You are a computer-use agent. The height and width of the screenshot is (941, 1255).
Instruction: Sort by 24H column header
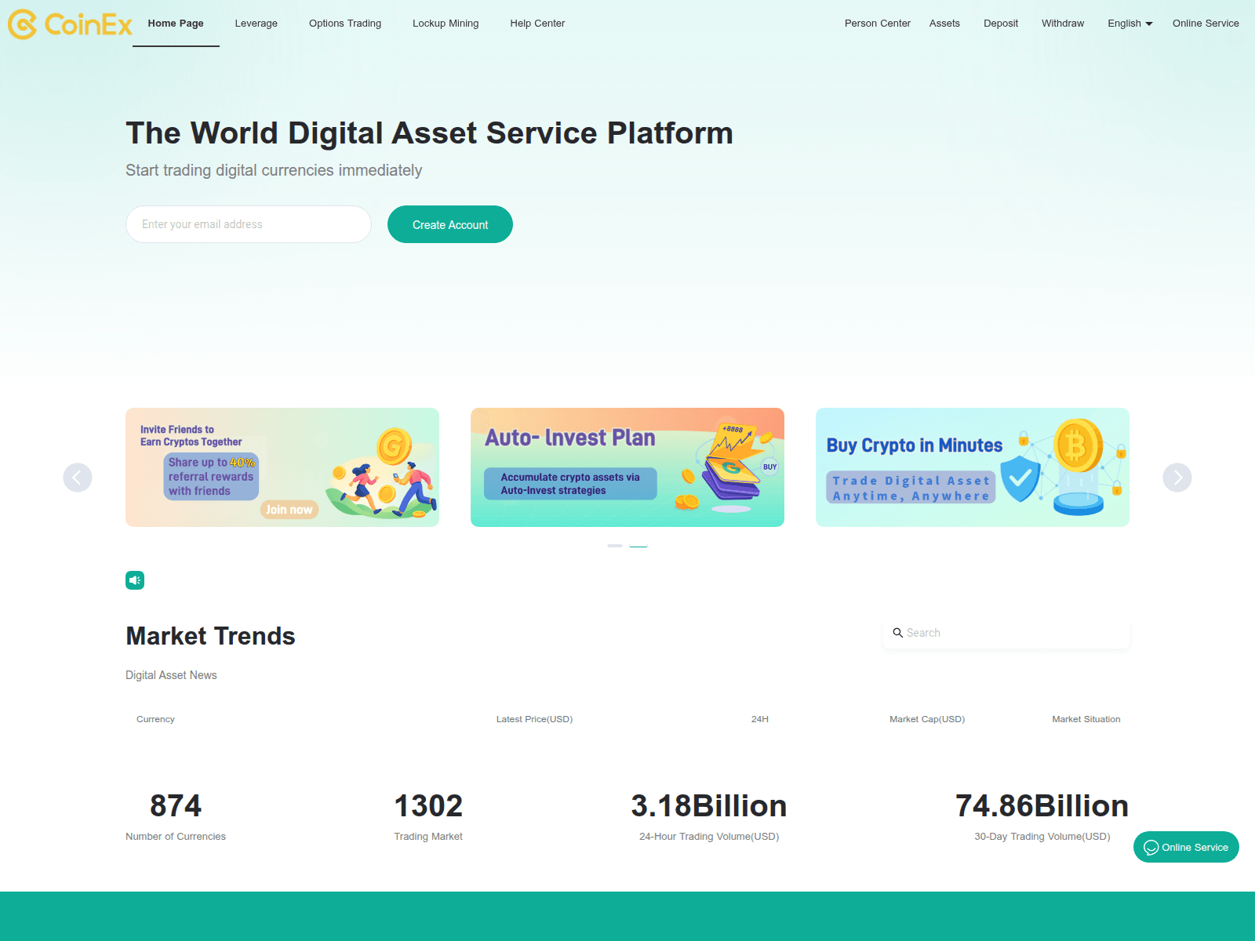pyautogui.click(x=759, y=719)
